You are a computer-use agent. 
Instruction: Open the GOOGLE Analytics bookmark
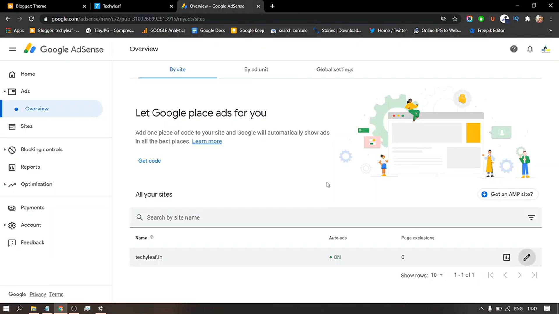coord(164,31)
